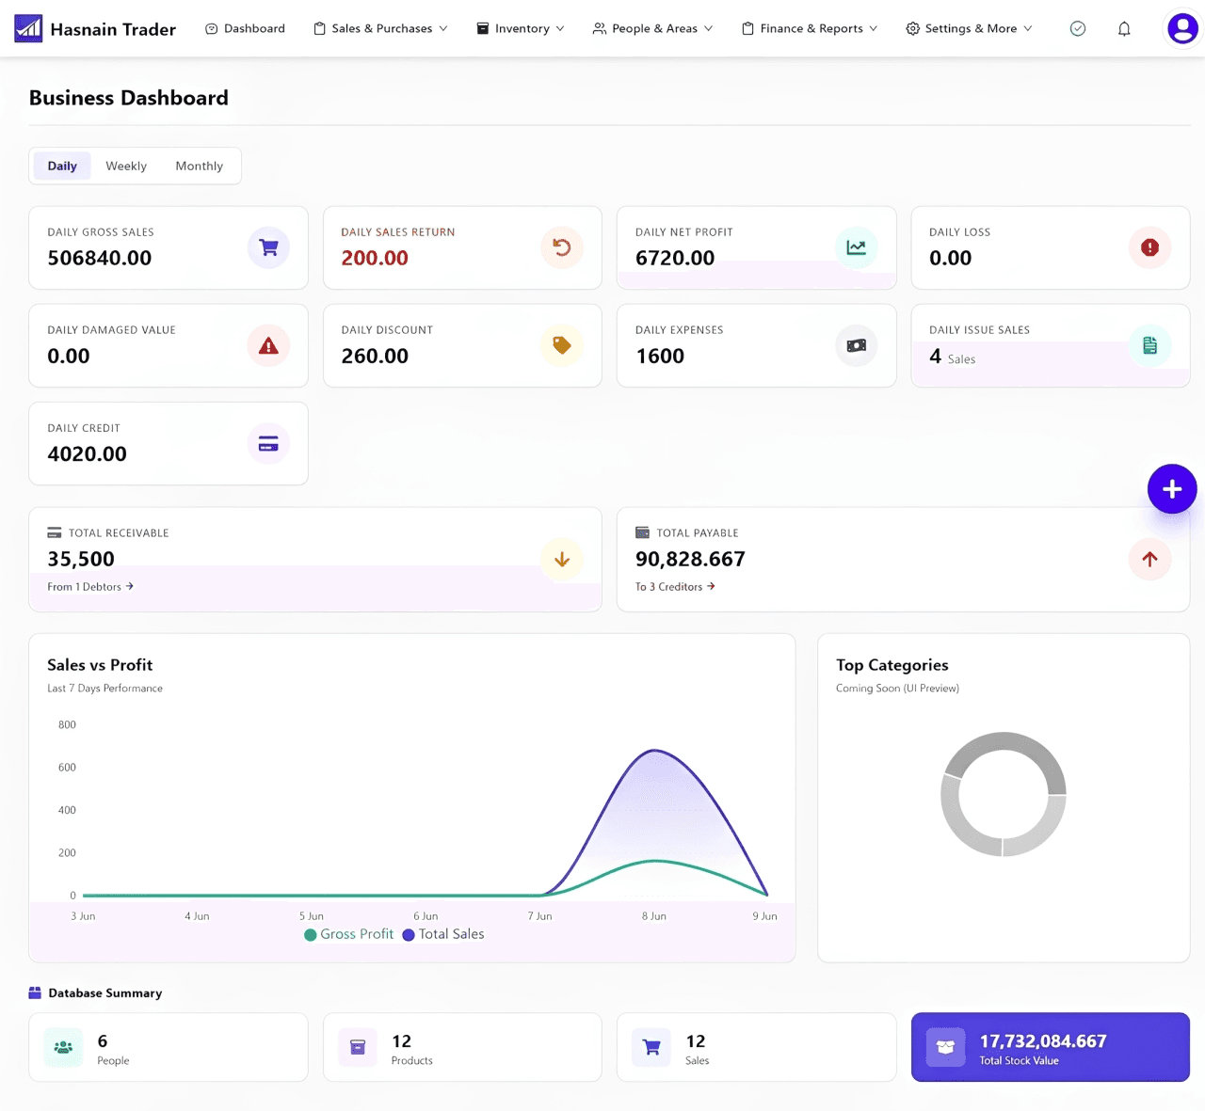This screenshot has width=1205, height=1111.
Task: Open the notifications bell
Action: tap(1124, 29)
